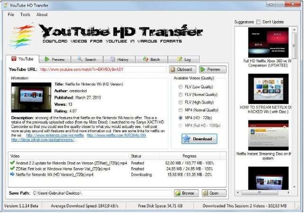This screenshot has width=305, height=213.
Task: Open the Tools menu
Action: pyautogui.click(x=25, y=15)
